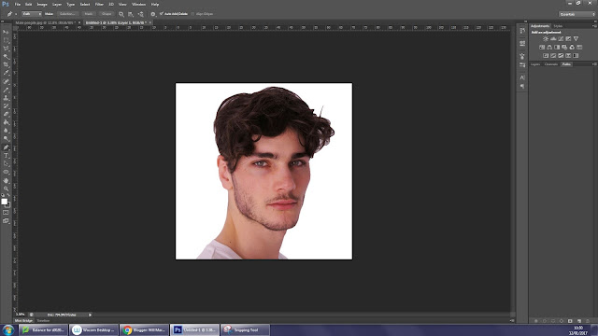Select the Dodge tool

pos(6,139)
